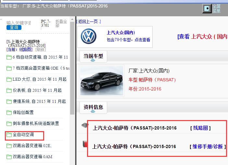Click the 查询 search button
Viewport: 228px width, 165px height.
click(x=14, y=27)
